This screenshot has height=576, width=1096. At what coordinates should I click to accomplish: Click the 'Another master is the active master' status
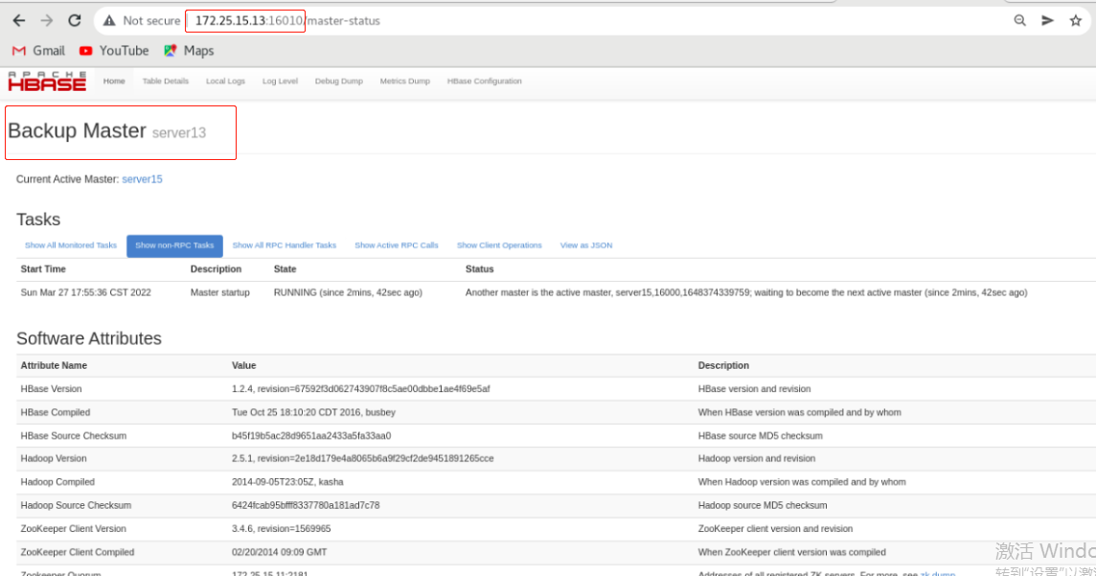[746, 293]
